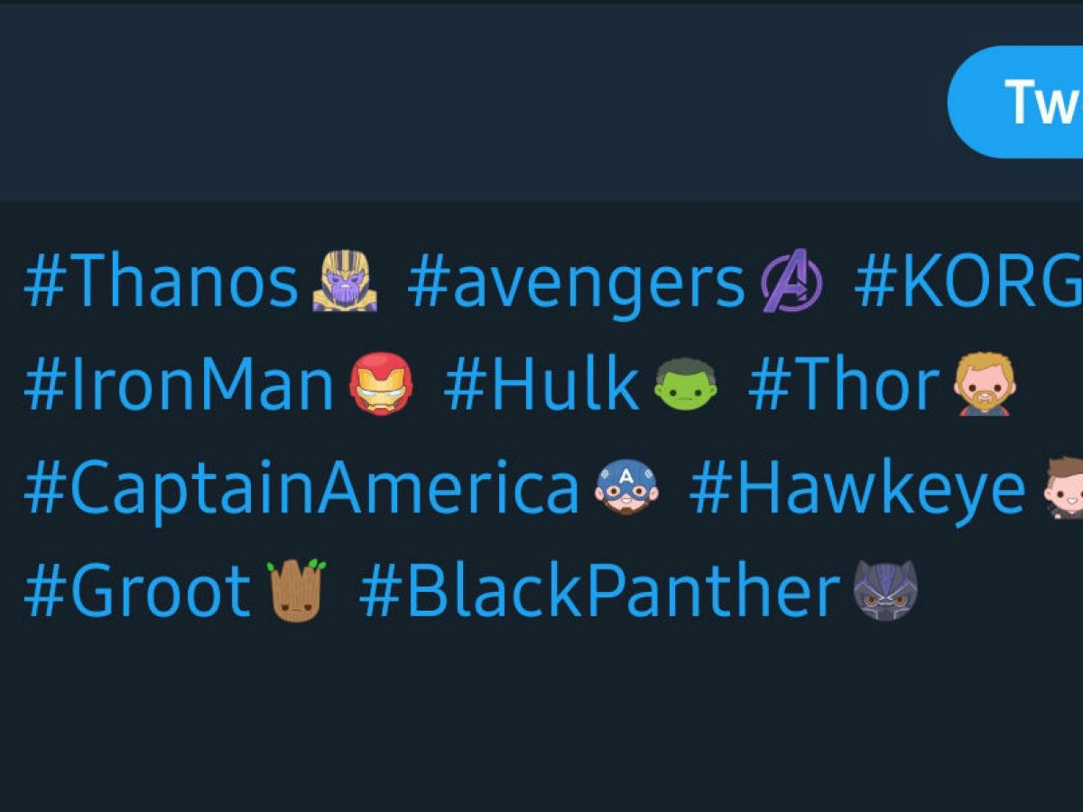The width and height of the screenshot is (1083, 812).
Task: Click the Thor emoji icon
Action: 985,384
